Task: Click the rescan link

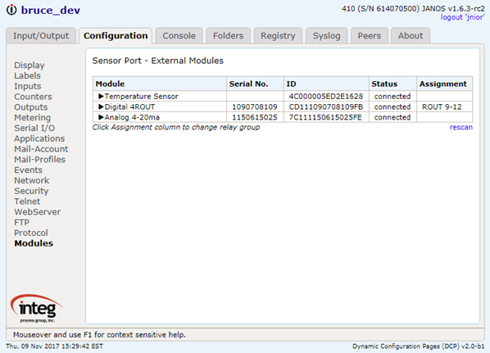Action: [461, 127]
